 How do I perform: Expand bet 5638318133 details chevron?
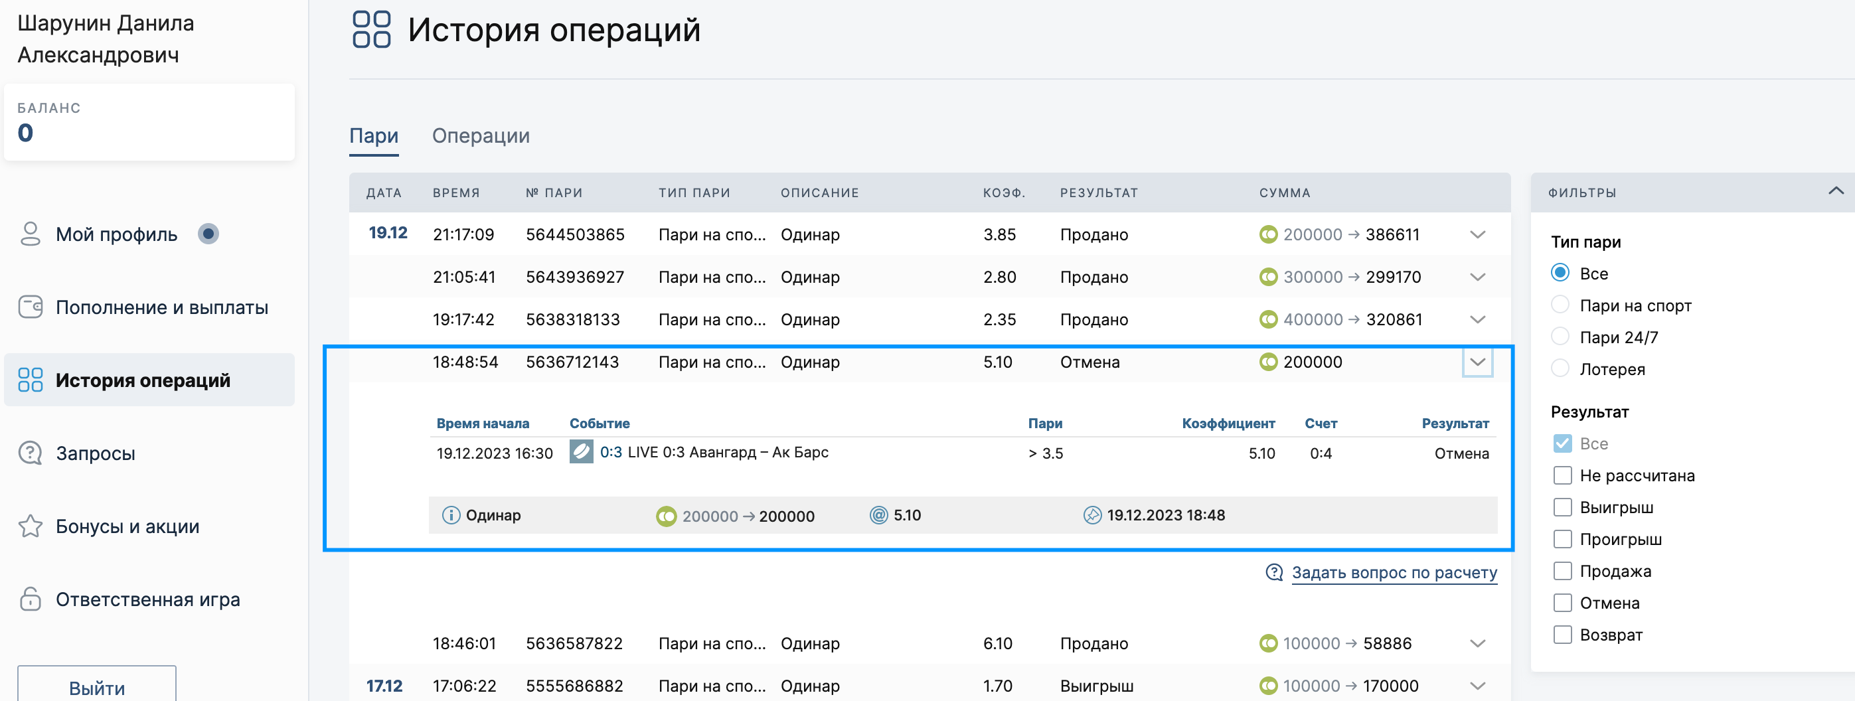pyautogui.click(x=1478, y=319)
